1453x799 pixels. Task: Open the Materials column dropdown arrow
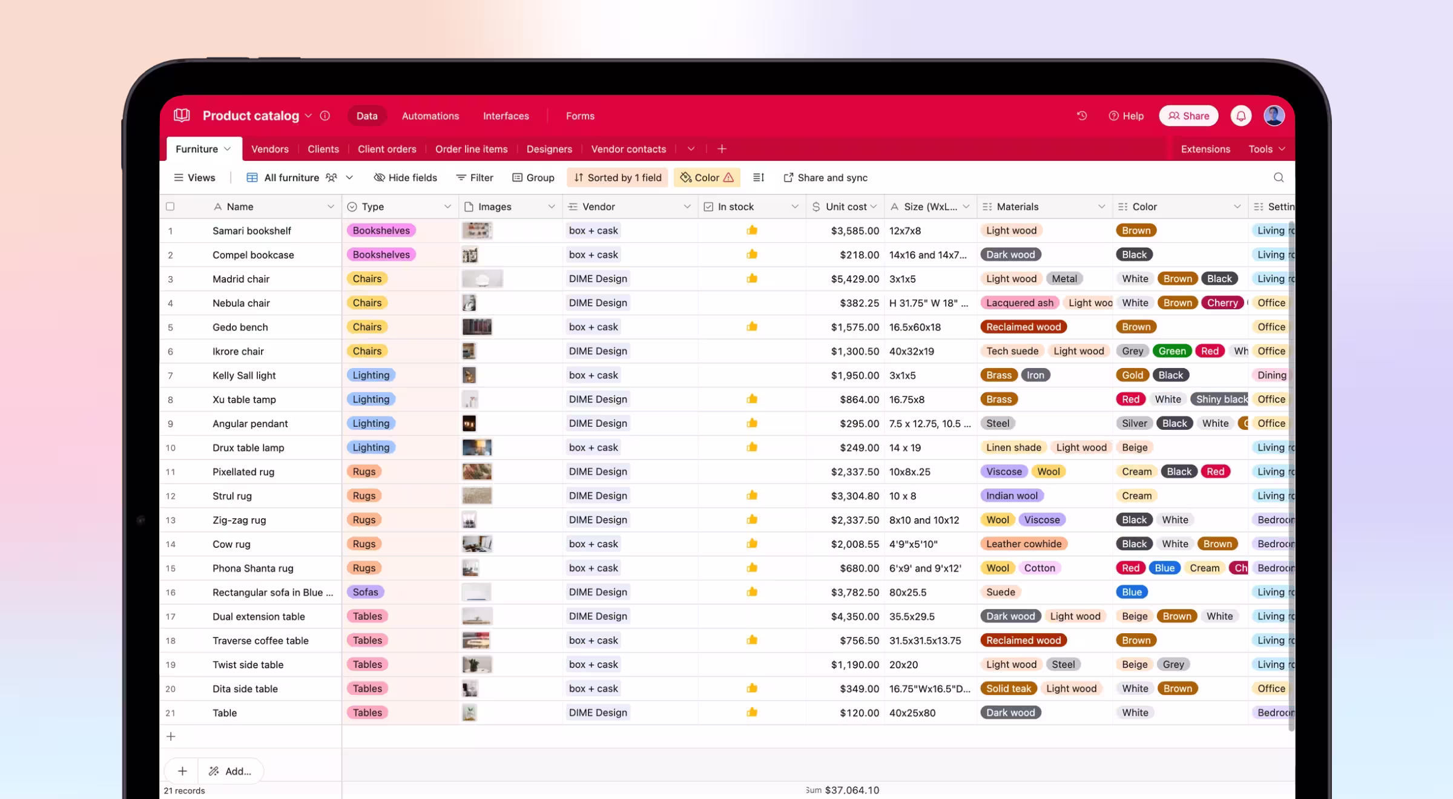pos(1101,206)
